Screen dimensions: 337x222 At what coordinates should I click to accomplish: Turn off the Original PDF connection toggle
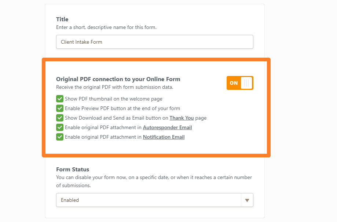point(240,83)
